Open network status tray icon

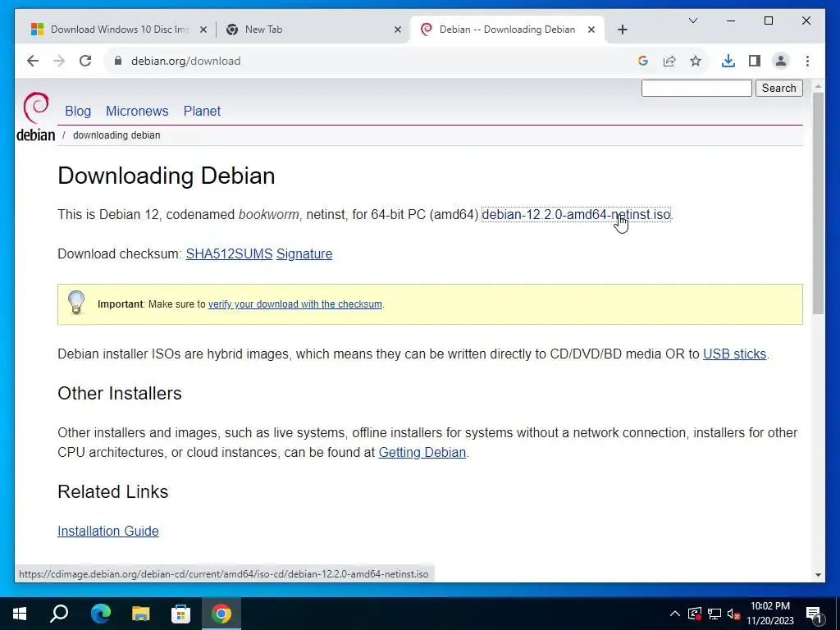pos(714,614)
